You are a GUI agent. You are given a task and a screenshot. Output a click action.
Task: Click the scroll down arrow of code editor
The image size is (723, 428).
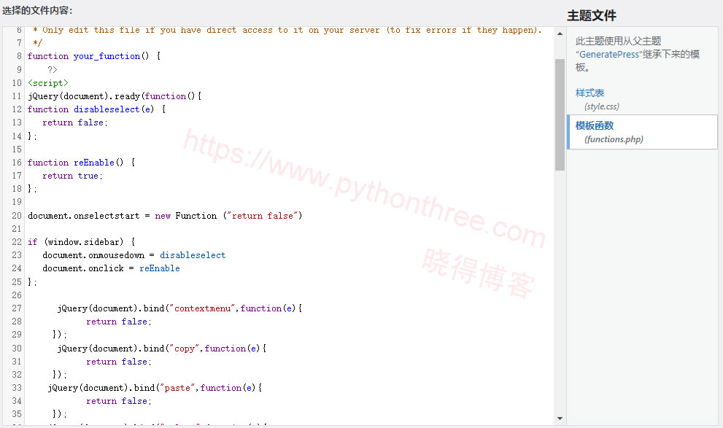coord(560,419)
